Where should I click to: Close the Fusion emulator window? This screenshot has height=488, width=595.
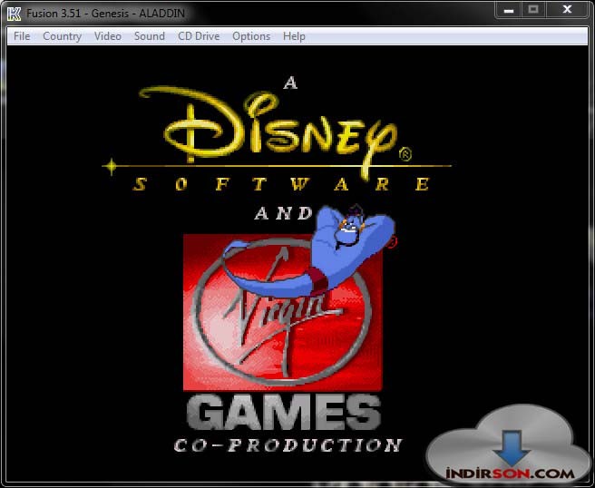tap(567, 10)
